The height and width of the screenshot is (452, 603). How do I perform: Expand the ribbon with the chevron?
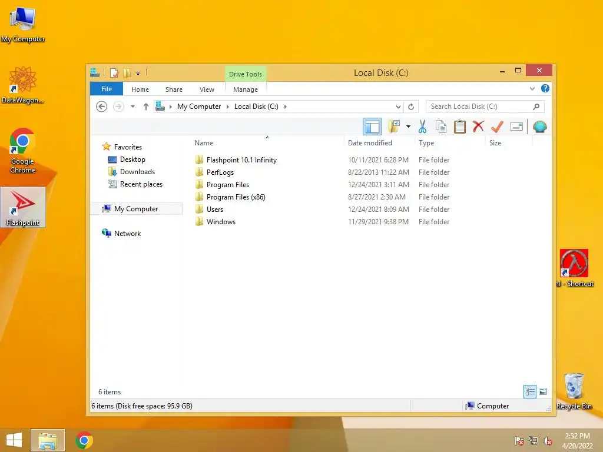click(532, 89)
